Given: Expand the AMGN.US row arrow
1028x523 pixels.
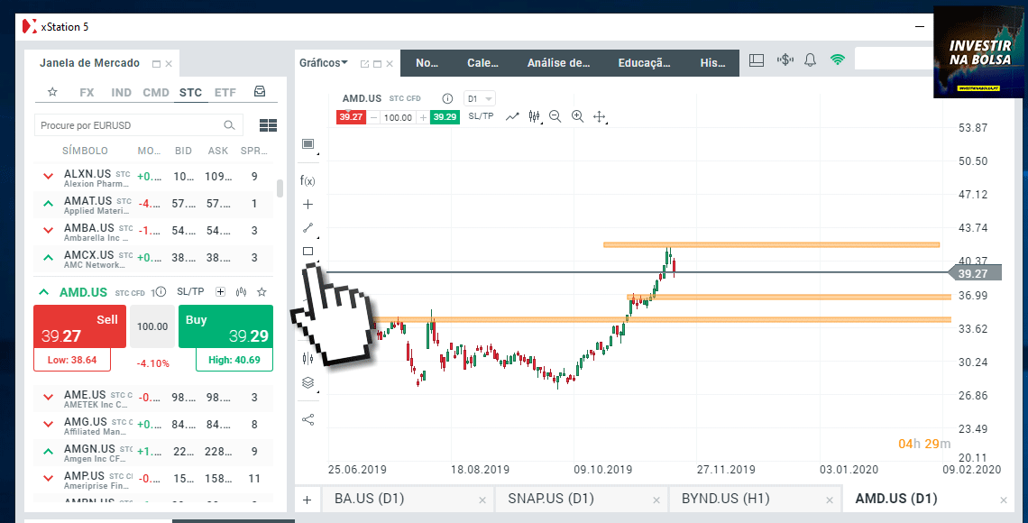Looking at the screenshot, I should [x=48, y=452].
